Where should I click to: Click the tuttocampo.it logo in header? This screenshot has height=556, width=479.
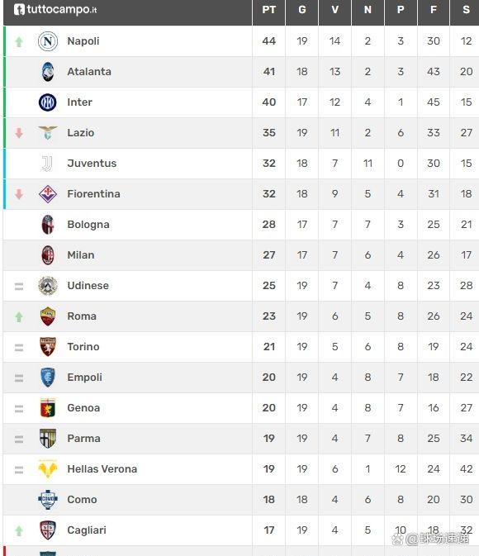point(55,9)
